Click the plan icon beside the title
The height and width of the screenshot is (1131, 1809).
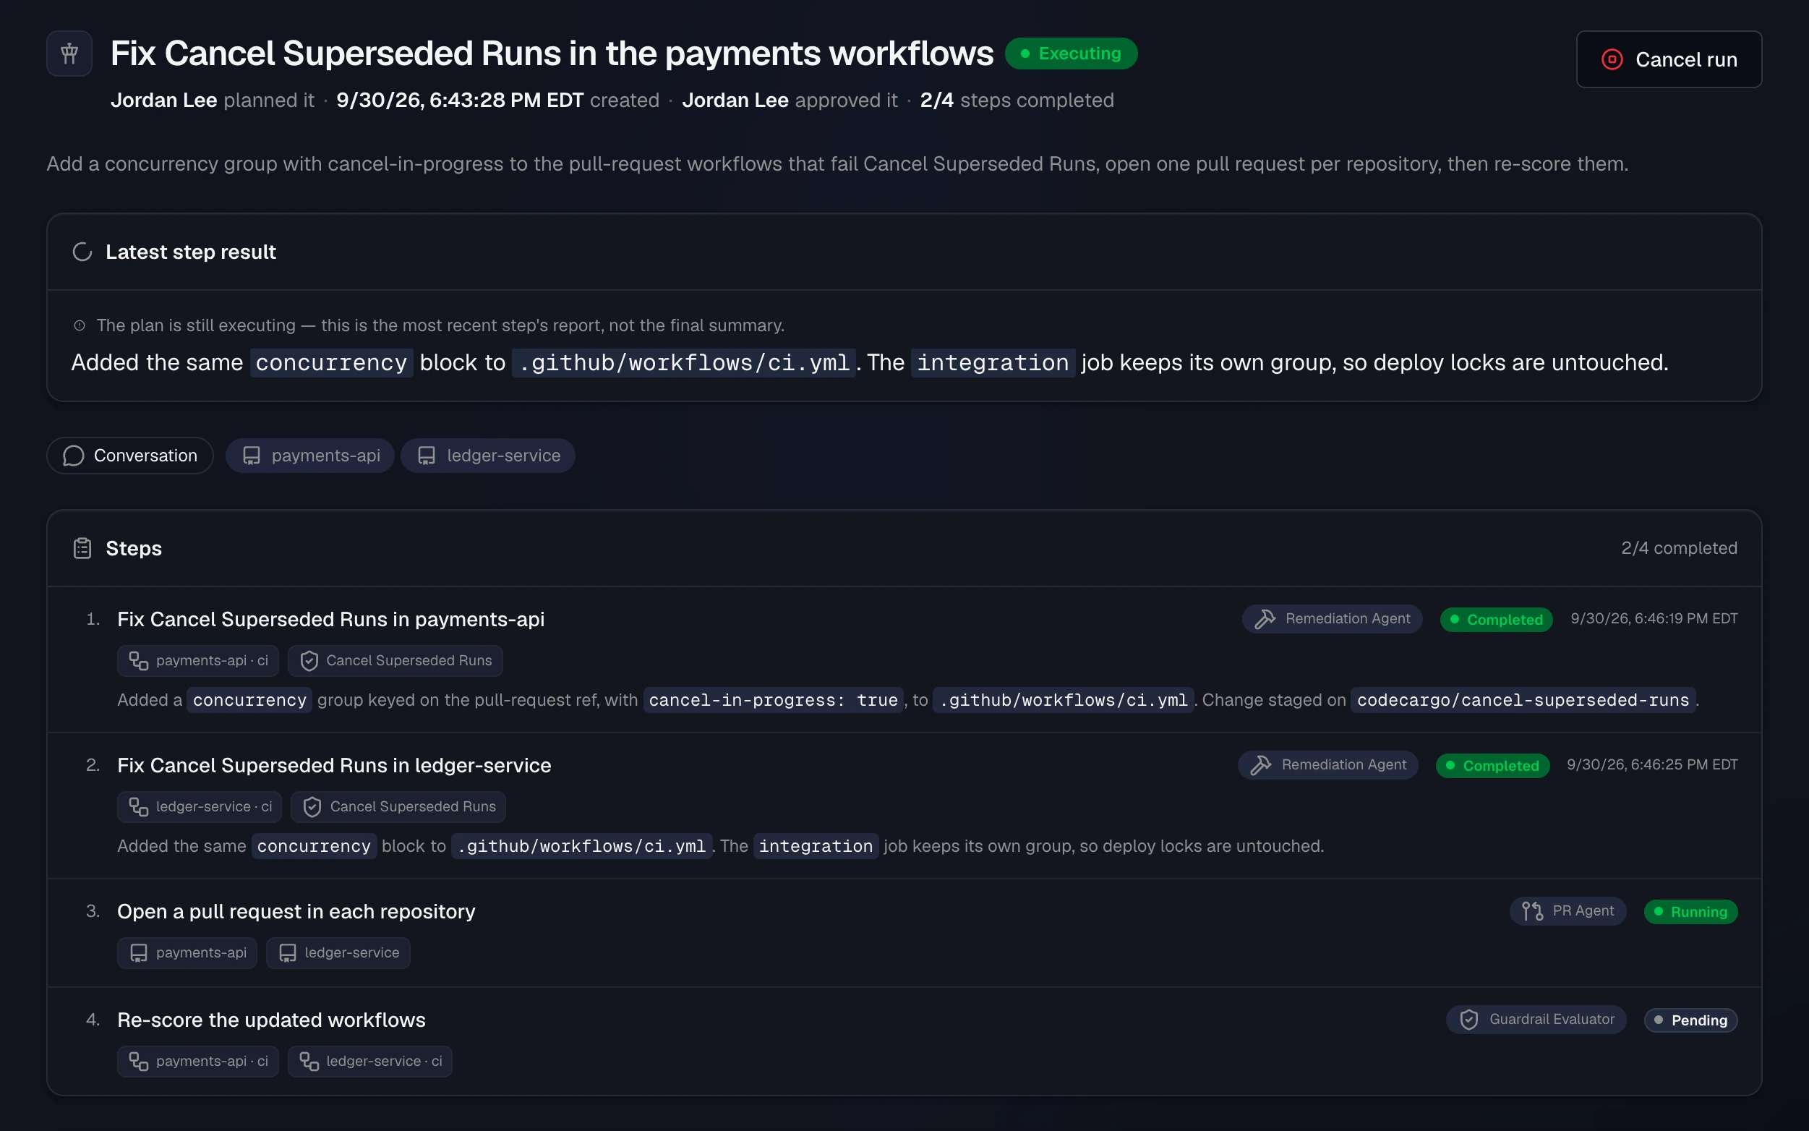click(x=69, y=53)
